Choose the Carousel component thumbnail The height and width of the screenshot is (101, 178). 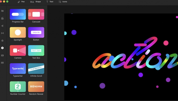click(x=36, y=14)
